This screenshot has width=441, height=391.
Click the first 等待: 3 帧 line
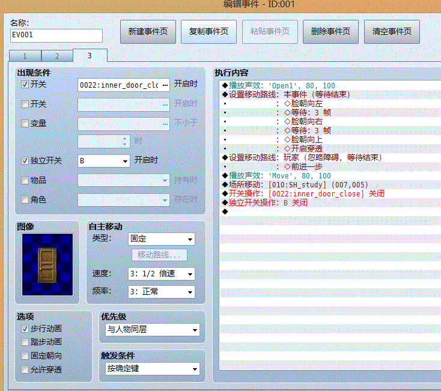330,112
